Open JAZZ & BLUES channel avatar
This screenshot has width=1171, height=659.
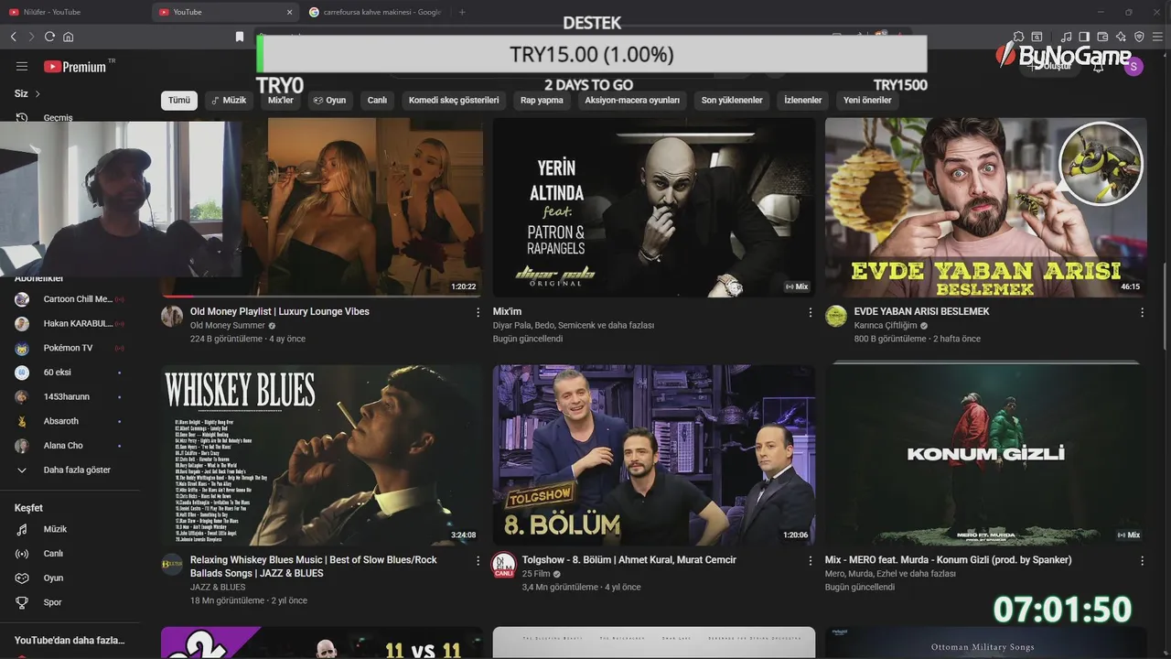coord(172,565)
